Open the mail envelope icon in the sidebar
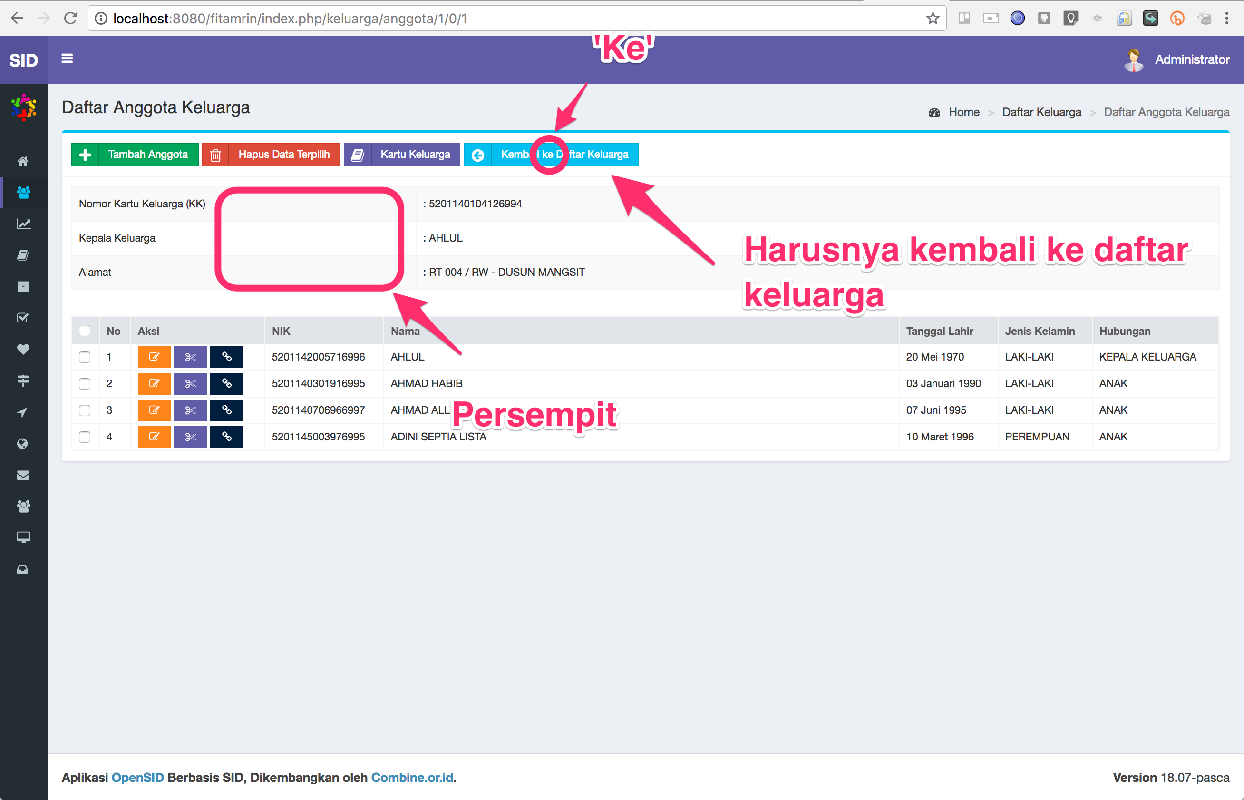Screen dimensions: 1244x800 click(23, 475)
